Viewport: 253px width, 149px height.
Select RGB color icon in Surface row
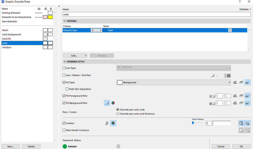113,123
